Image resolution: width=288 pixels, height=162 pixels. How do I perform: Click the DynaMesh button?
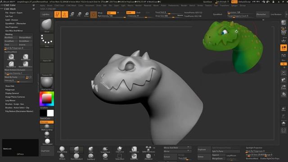coord(218,14)
